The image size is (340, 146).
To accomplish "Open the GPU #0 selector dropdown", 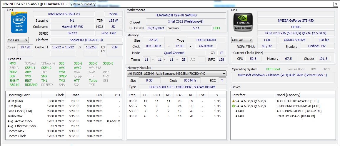I will tap(242, 40).
